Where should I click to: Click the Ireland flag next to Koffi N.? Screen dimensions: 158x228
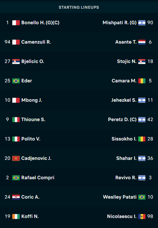coord(16,216)
